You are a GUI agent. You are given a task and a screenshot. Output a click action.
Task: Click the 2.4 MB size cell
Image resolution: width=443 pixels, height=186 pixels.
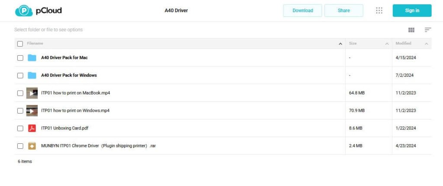[356, 146]
